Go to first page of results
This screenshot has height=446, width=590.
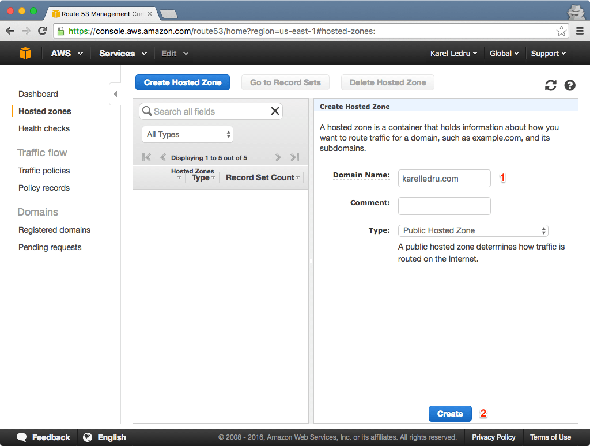[146, 157]
